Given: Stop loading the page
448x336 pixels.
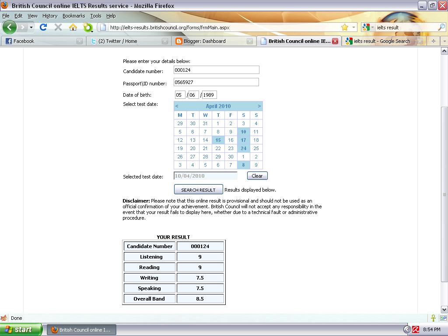Looking at the screenshot, I should (x=57, y=27).
